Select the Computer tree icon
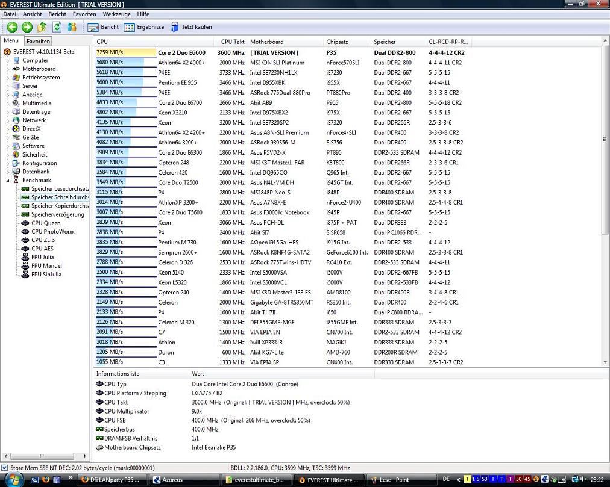The width and height of the screenshot is (610, 487). click(16, 60)
